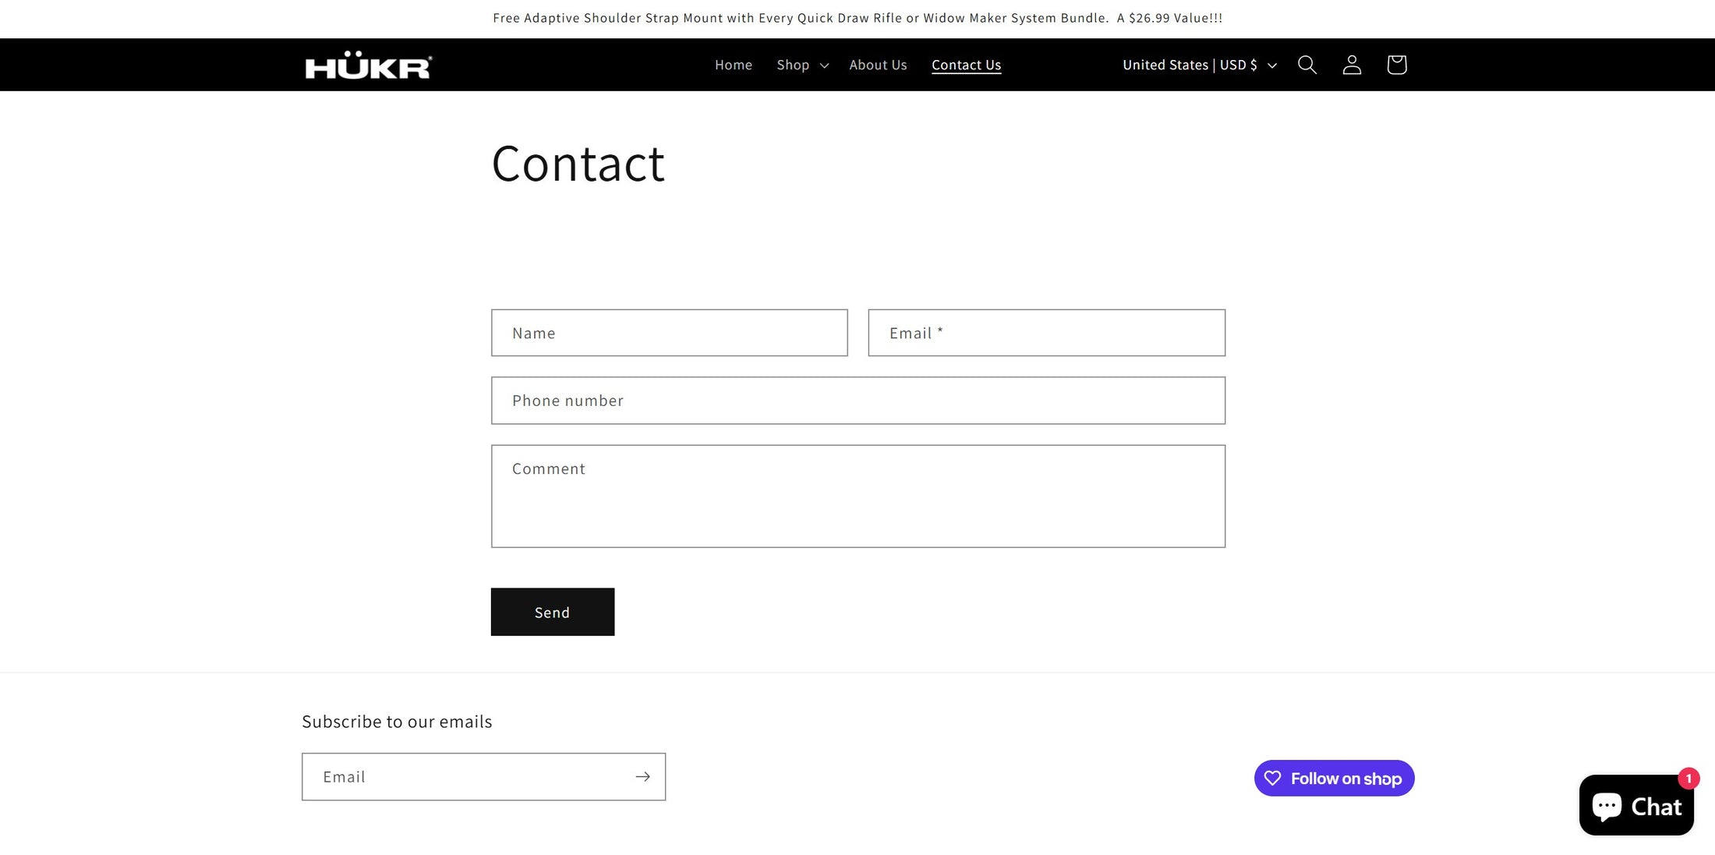This screenshot has height=855, width=1715.
Task: Click the subscribe arrow icon
Action: 642,776
